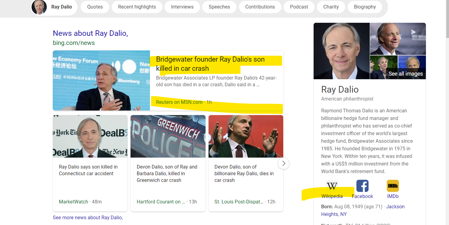
Task: Open the MarketWatch story thumbnail
Action: [x=90, y=136]
